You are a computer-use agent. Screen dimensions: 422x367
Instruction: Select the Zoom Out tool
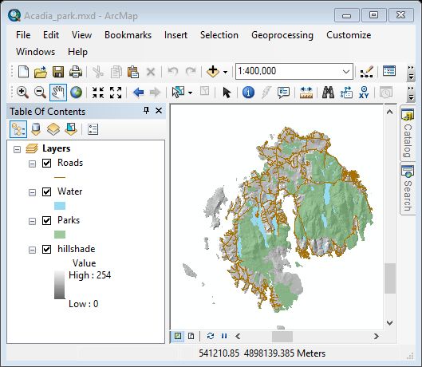click(40, 93)
